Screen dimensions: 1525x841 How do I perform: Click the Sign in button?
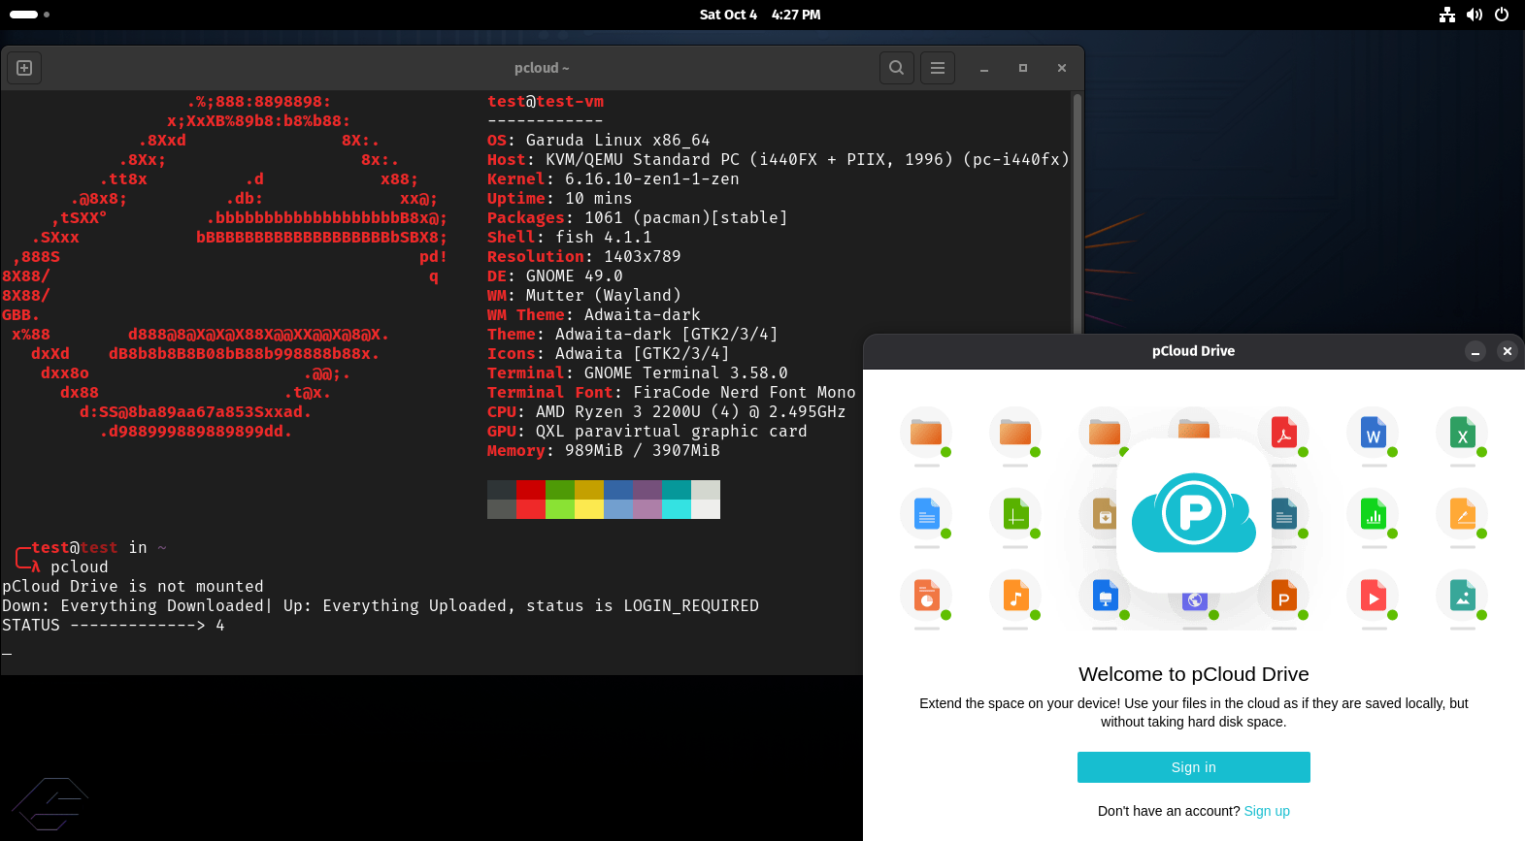(1193, 767)
